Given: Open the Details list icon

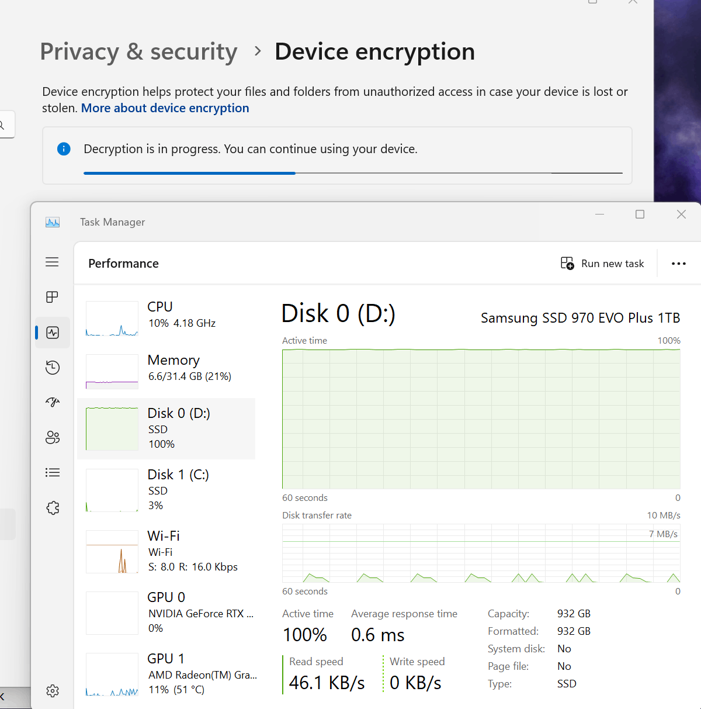Looking at the screenshot, I should coord(53,472).
